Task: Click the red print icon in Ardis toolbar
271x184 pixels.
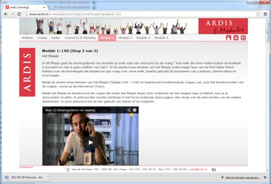Action: pyautogui.click(x=236, y=38)
